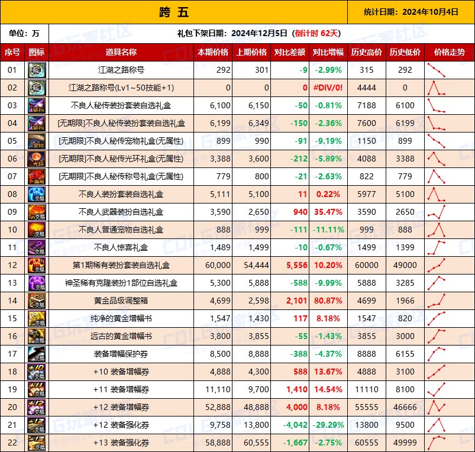Viewport: 475px width, 452px height.
Task: Click the 58,888 current price cell
Action: (x=213, y=443)
